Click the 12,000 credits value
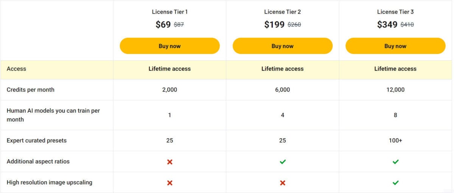Viewport: 454px width, 193px height. coord(395,90)
